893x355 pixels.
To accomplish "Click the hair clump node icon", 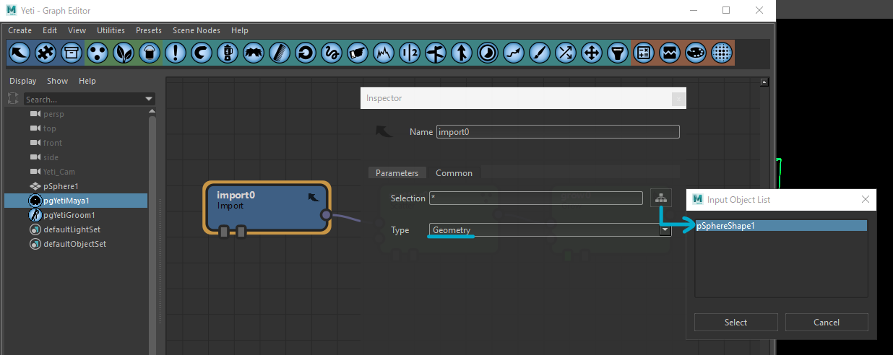I will (x=254, y=52).
